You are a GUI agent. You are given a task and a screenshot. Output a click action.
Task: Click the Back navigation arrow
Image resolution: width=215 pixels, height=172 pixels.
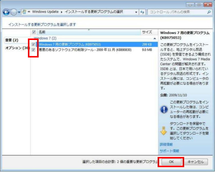pos(6,12)
